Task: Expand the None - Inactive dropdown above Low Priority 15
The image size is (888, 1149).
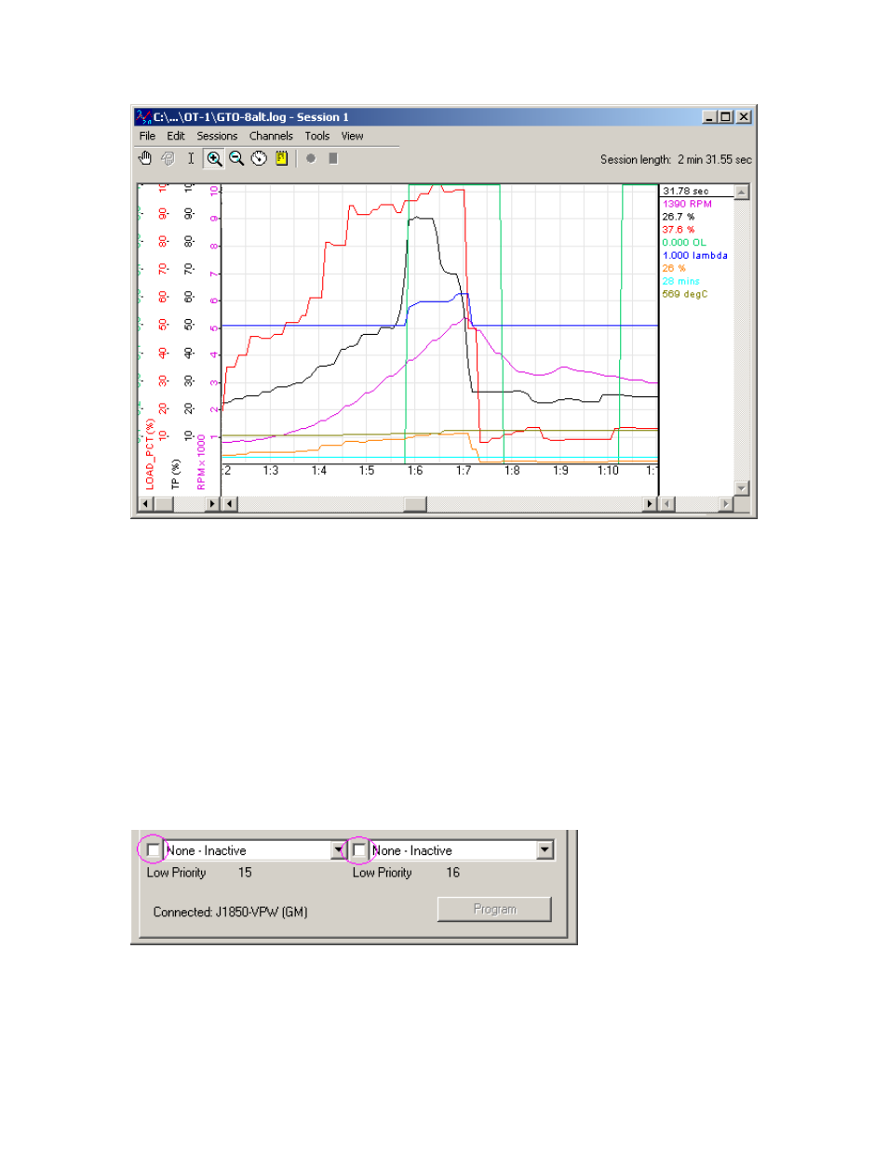Action: point(339,850)
